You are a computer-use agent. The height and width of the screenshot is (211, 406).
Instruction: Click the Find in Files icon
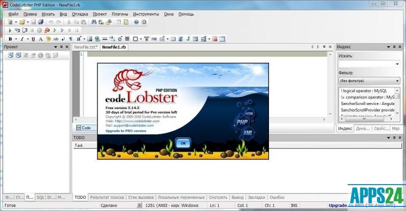pos(109,22)
